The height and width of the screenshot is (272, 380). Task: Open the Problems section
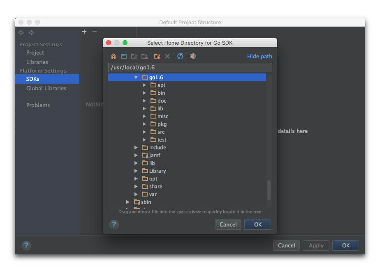[x=38, y=105]
